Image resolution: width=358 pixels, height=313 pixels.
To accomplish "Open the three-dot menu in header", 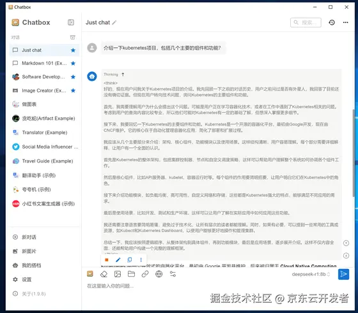I will click(x=346, y=22).
